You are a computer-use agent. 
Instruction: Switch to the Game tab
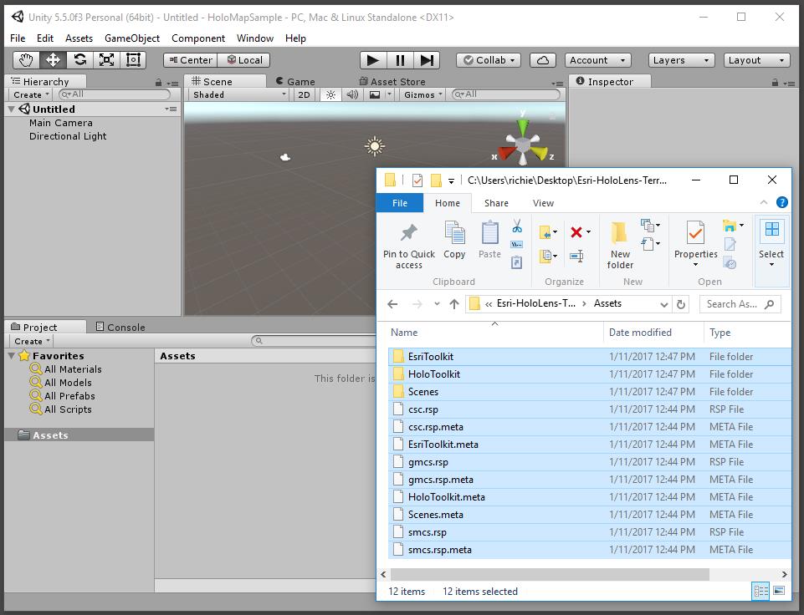(x=296, y=82)
